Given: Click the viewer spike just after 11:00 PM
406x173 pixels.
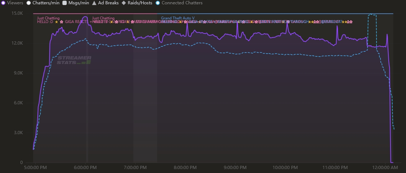Looking at the screenshot, I should click(x=337, y=26).
